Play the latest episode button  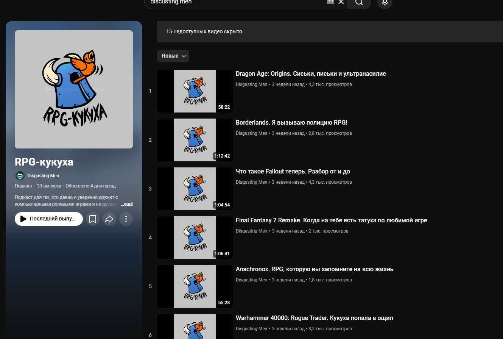(x=49, y=219)
